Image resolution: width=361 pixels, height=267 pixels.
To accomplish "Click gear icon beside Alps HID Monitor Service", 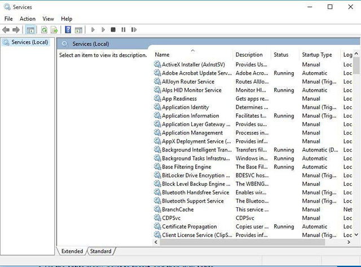I will [157, 90].
